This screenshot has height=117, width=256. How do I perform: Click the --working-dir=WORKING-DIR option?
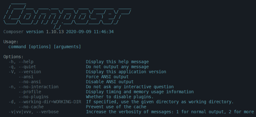coord(50,102)
